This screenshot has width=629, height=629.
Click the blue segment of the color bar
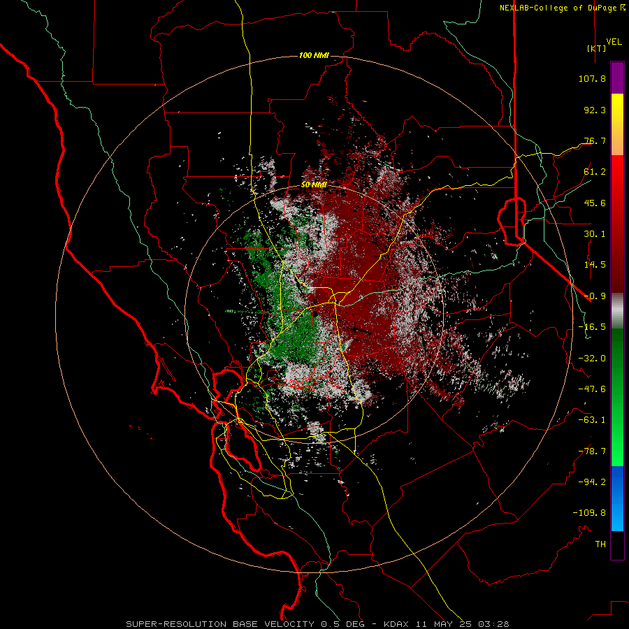click(617, 498)
